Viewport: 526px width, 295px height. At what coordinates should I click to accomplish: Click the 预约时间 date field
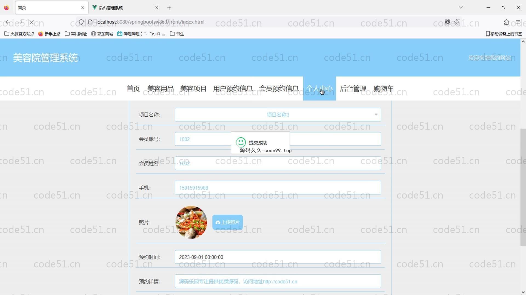pyautogui.click(x=278, y=257)
